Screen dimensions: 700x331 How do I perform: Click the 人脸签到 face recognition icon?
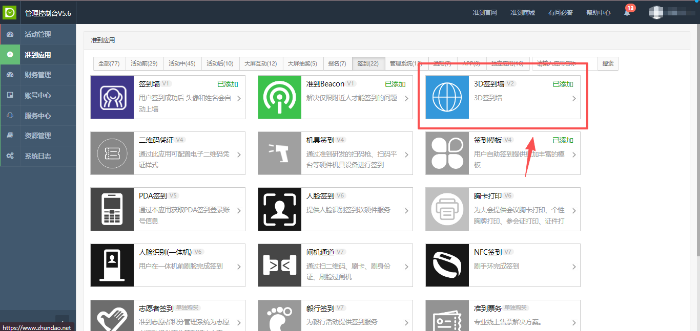pos(280,209)
